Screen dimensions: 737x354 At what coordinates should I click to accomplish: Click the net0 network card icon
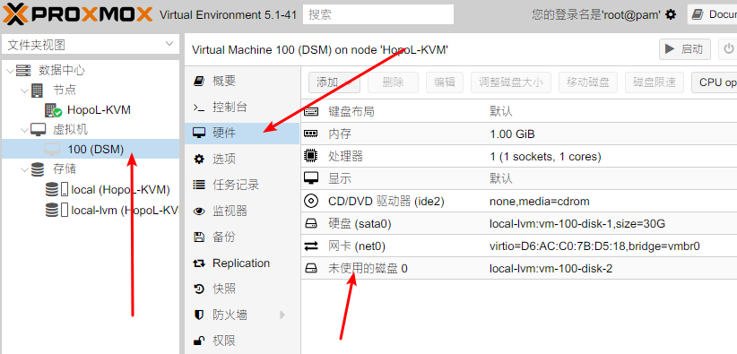point(311,246)
